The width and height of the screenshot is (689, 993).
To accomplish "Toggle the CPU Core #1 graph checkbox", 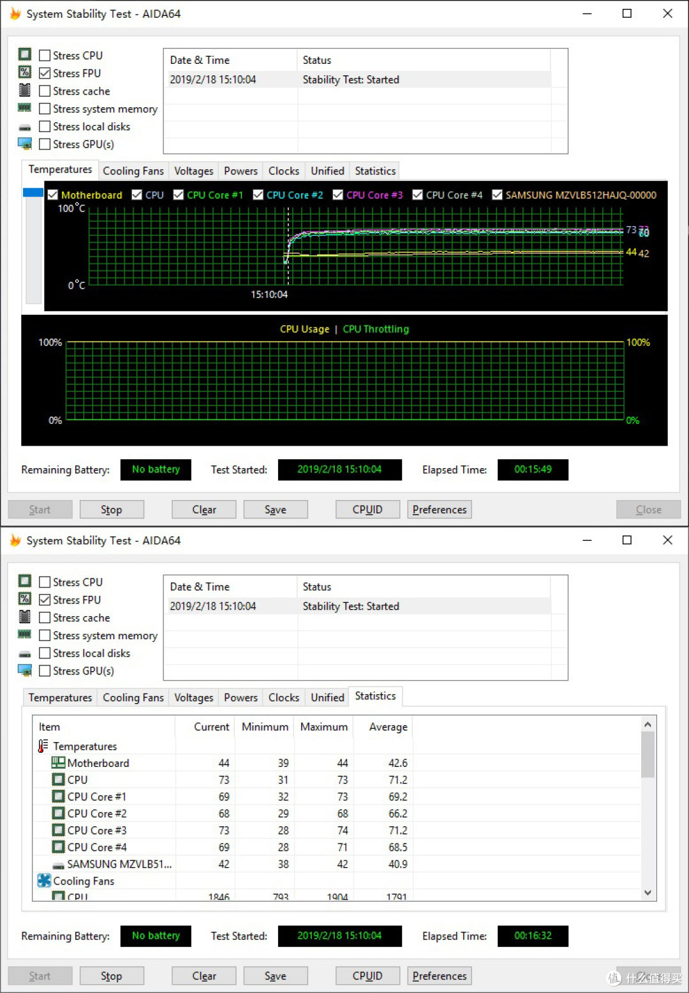I will pyautogui.click(x=179, y=195).
